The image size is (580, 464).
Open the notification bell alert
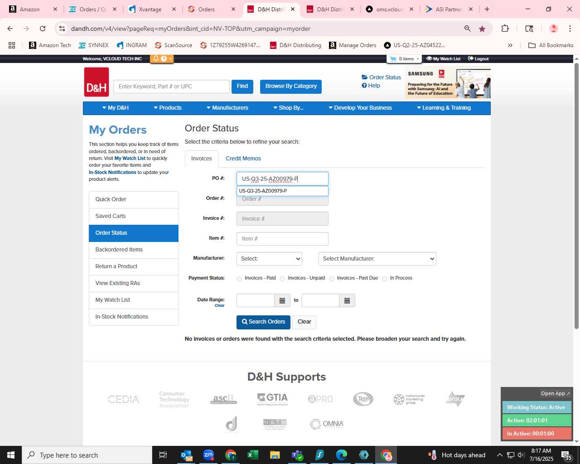point(161,59)
